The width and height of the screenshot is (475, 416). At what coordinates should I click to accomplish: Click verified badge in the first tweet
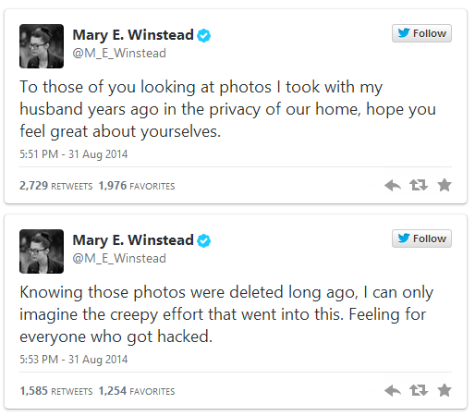(203, 35)
